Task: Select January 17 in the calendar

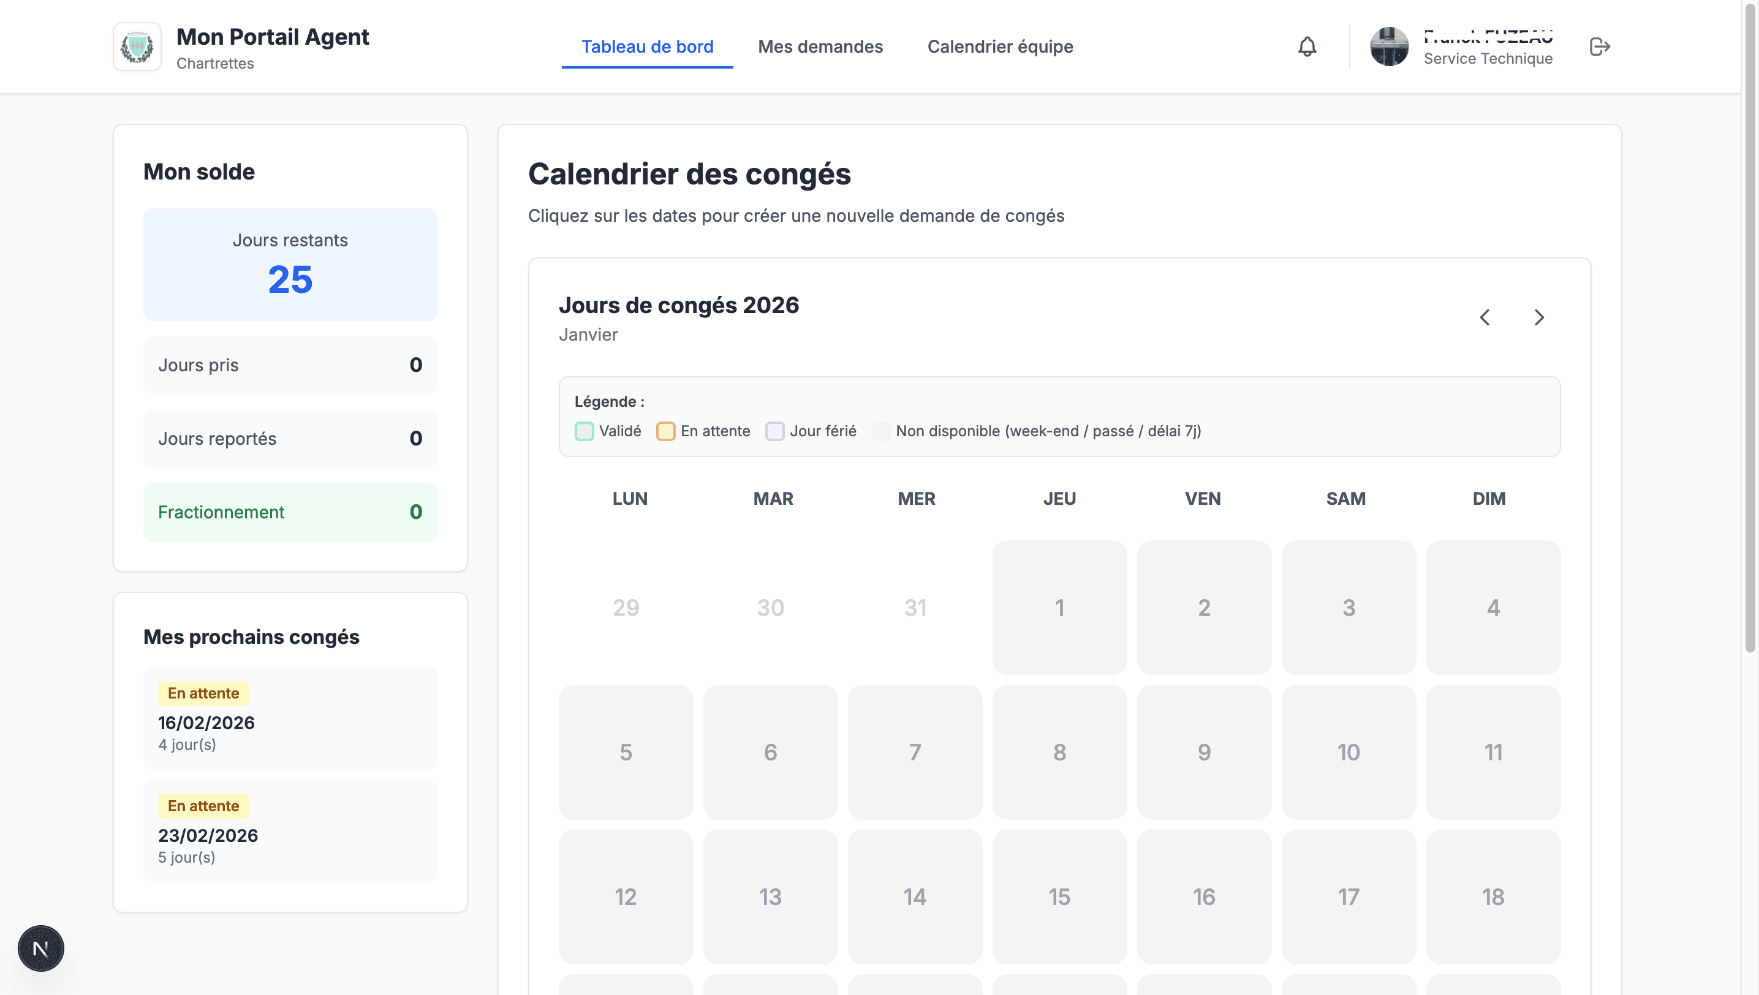Action: coord(1349,896)
